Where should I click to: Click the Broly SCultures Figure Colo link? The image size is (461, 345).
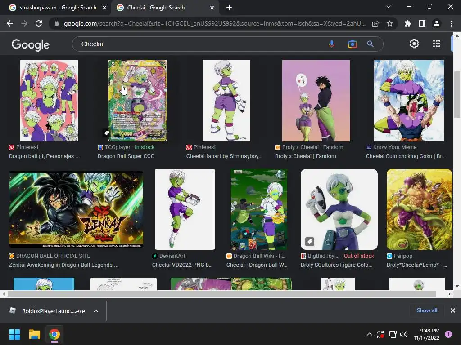tap(336, 265)
